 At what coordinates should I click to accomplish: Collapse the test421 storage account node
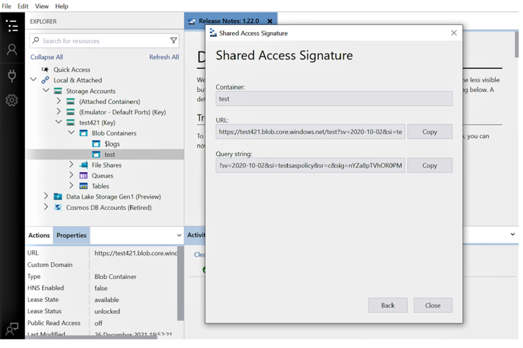[x=59, y=123]
